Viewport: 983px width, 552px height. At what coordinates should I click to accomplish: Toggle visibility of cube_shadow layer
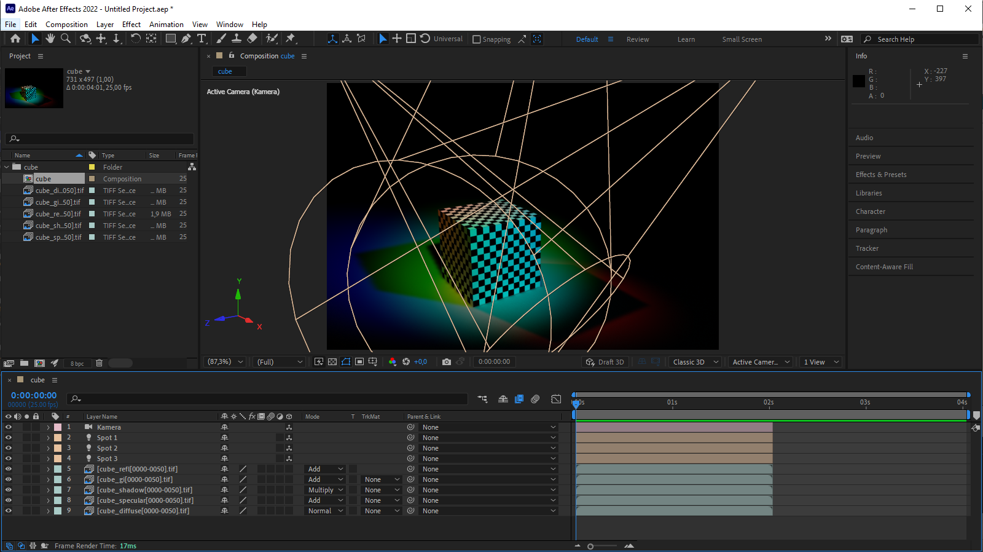pyautogui.click(x=9, y=490)
